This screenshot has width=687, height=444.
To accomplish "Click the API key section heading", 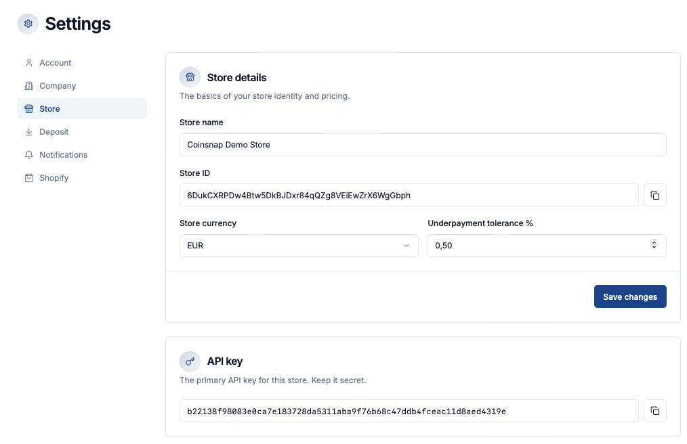I will [x=225, y=361].
